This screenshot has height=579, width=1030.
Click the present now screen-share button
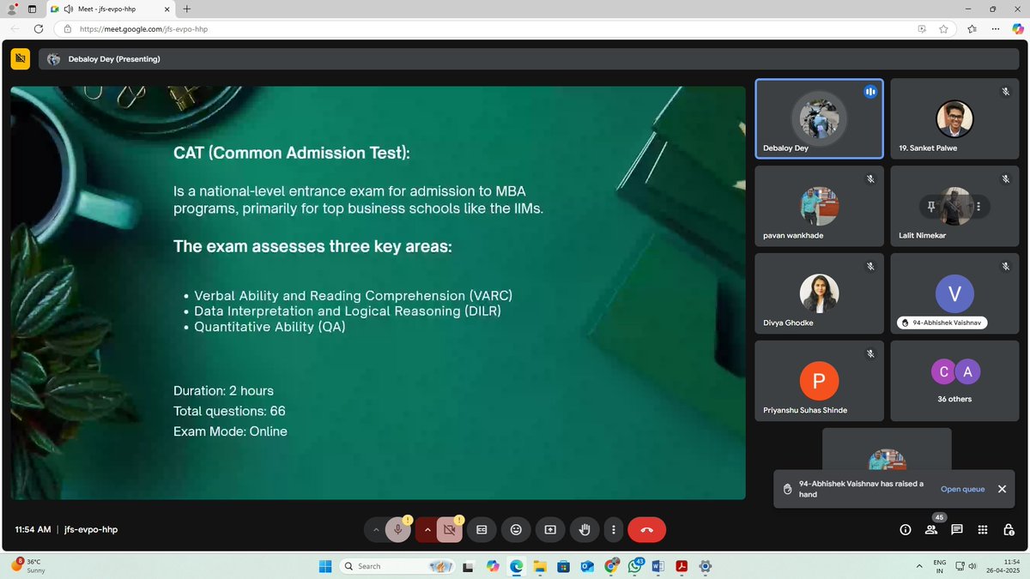coord(550,530)
